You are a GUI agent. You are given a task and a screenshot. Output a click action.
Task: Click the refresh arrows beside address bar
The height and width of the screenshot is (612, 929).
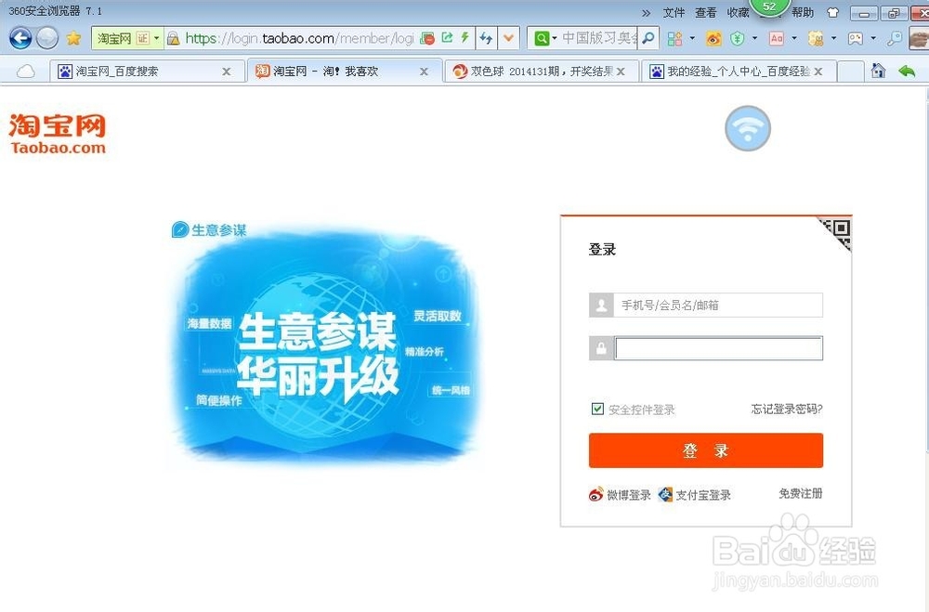[x=485, y=37]
